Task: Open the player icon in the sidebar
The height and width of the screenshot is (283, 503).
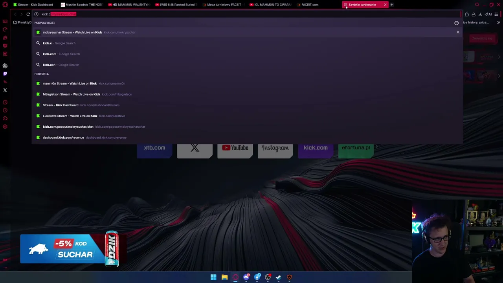Action: (5, 102)
